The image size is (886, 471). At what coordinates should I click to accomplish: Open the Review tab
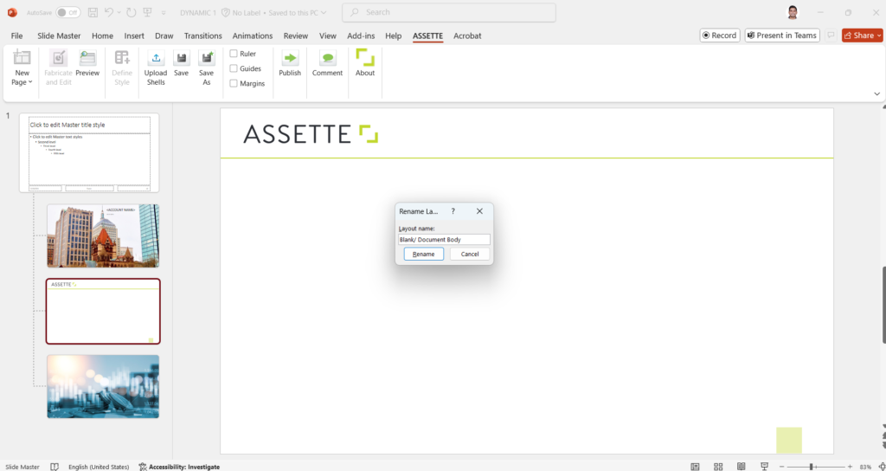(296, 35)
